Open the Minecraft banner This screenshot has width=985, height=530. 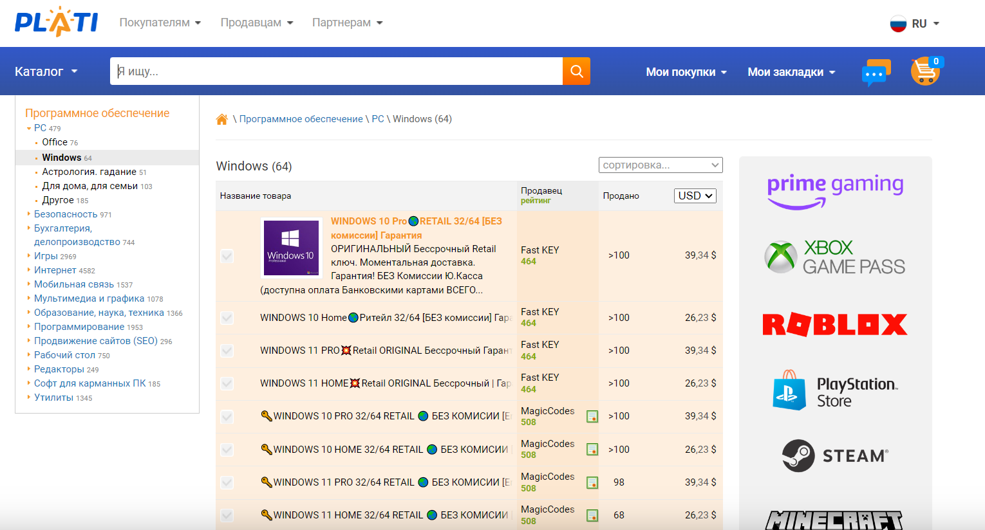point(835,520)
